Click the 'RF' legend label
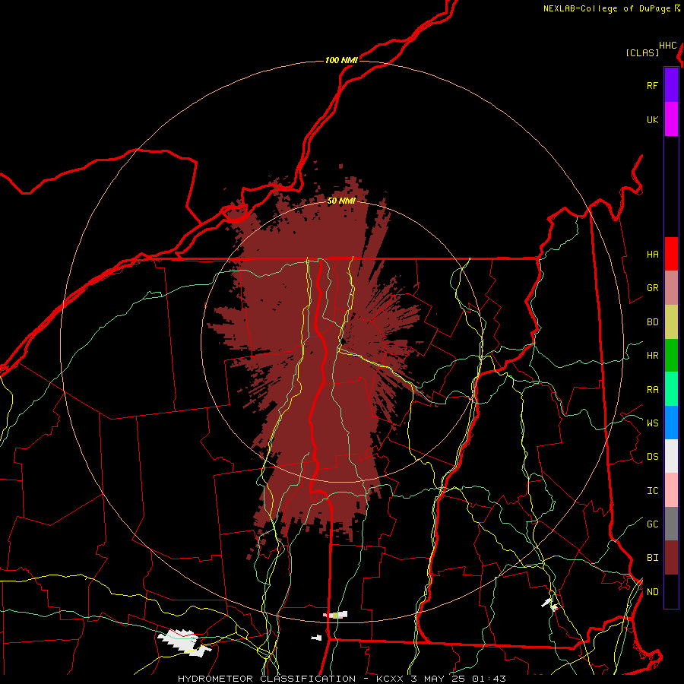This screenshot has width=684, height=684. click(x=652, y=85)
